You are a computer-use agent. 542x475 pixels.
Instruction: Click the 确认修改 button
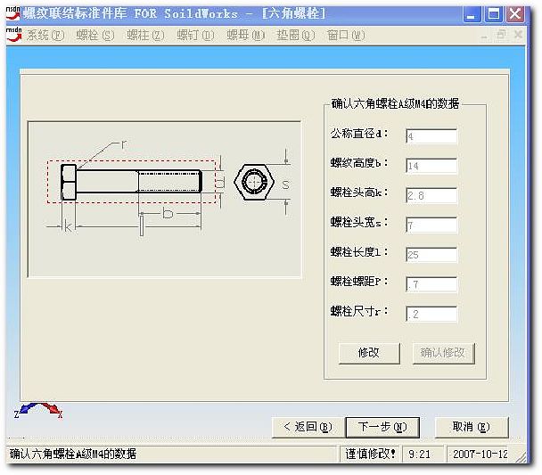point(443,353)
